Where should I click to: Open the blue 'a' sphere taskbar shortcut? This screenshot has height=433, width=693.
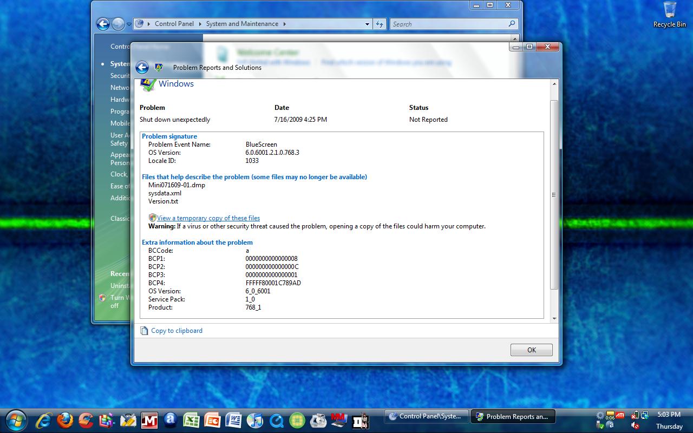(x=171, y=420)
